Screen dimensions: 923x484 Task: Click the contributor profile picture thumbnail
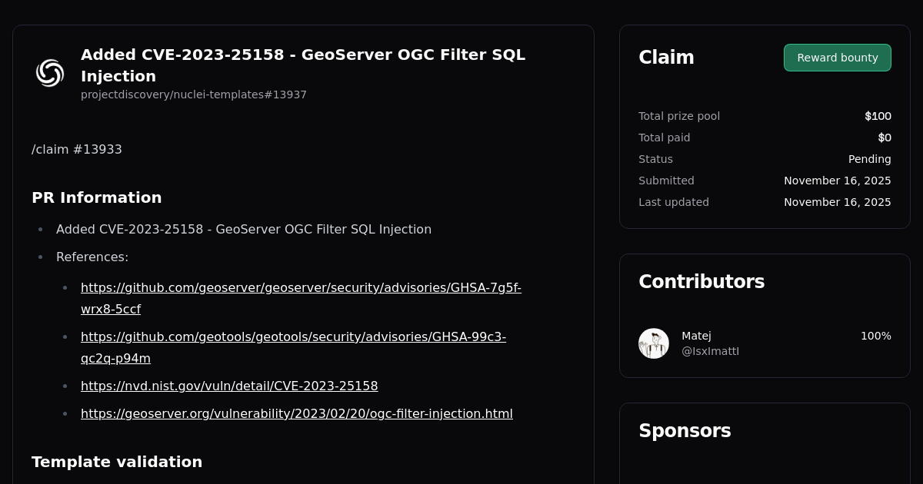coord(653,343)
